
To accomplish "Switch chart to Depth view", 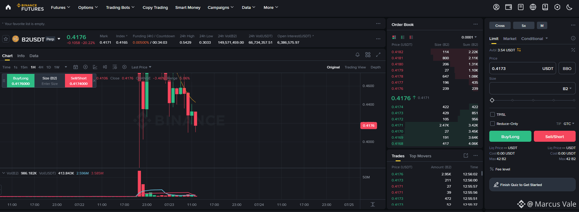I will (x=376, y=67).
